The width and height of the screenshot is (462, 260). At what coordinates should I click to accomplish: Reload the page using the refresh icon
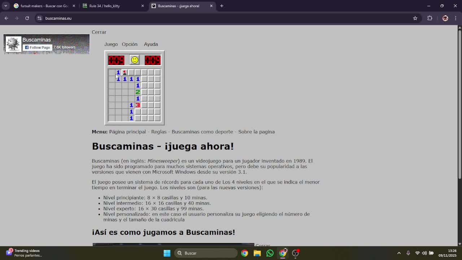point(27,18)
